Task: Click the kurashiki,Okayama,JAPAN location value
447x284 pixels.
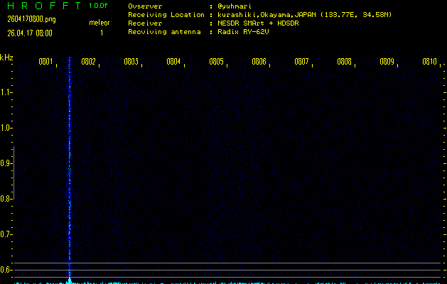Action: pos(304,15)
